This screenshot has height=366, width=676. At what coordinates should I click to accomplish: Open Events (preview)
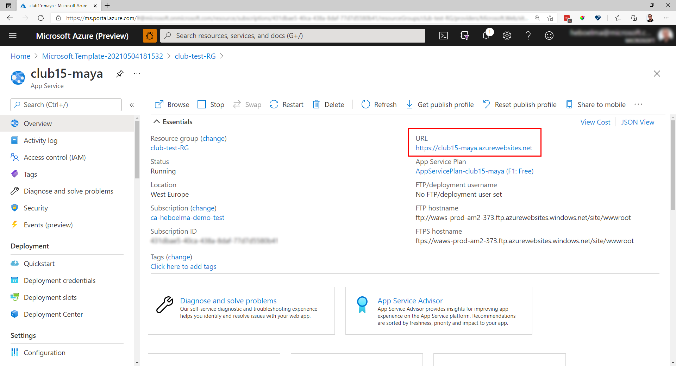67,225
